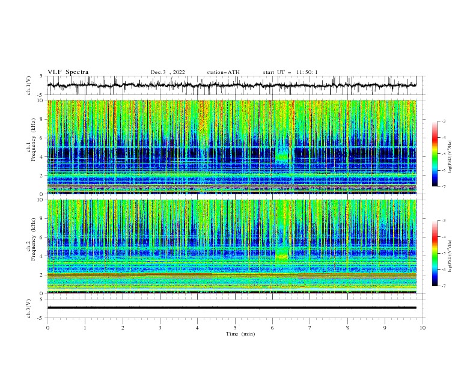
Task: Click the "ch.1(V)" waveform axis label
Action: coord(29,85)
